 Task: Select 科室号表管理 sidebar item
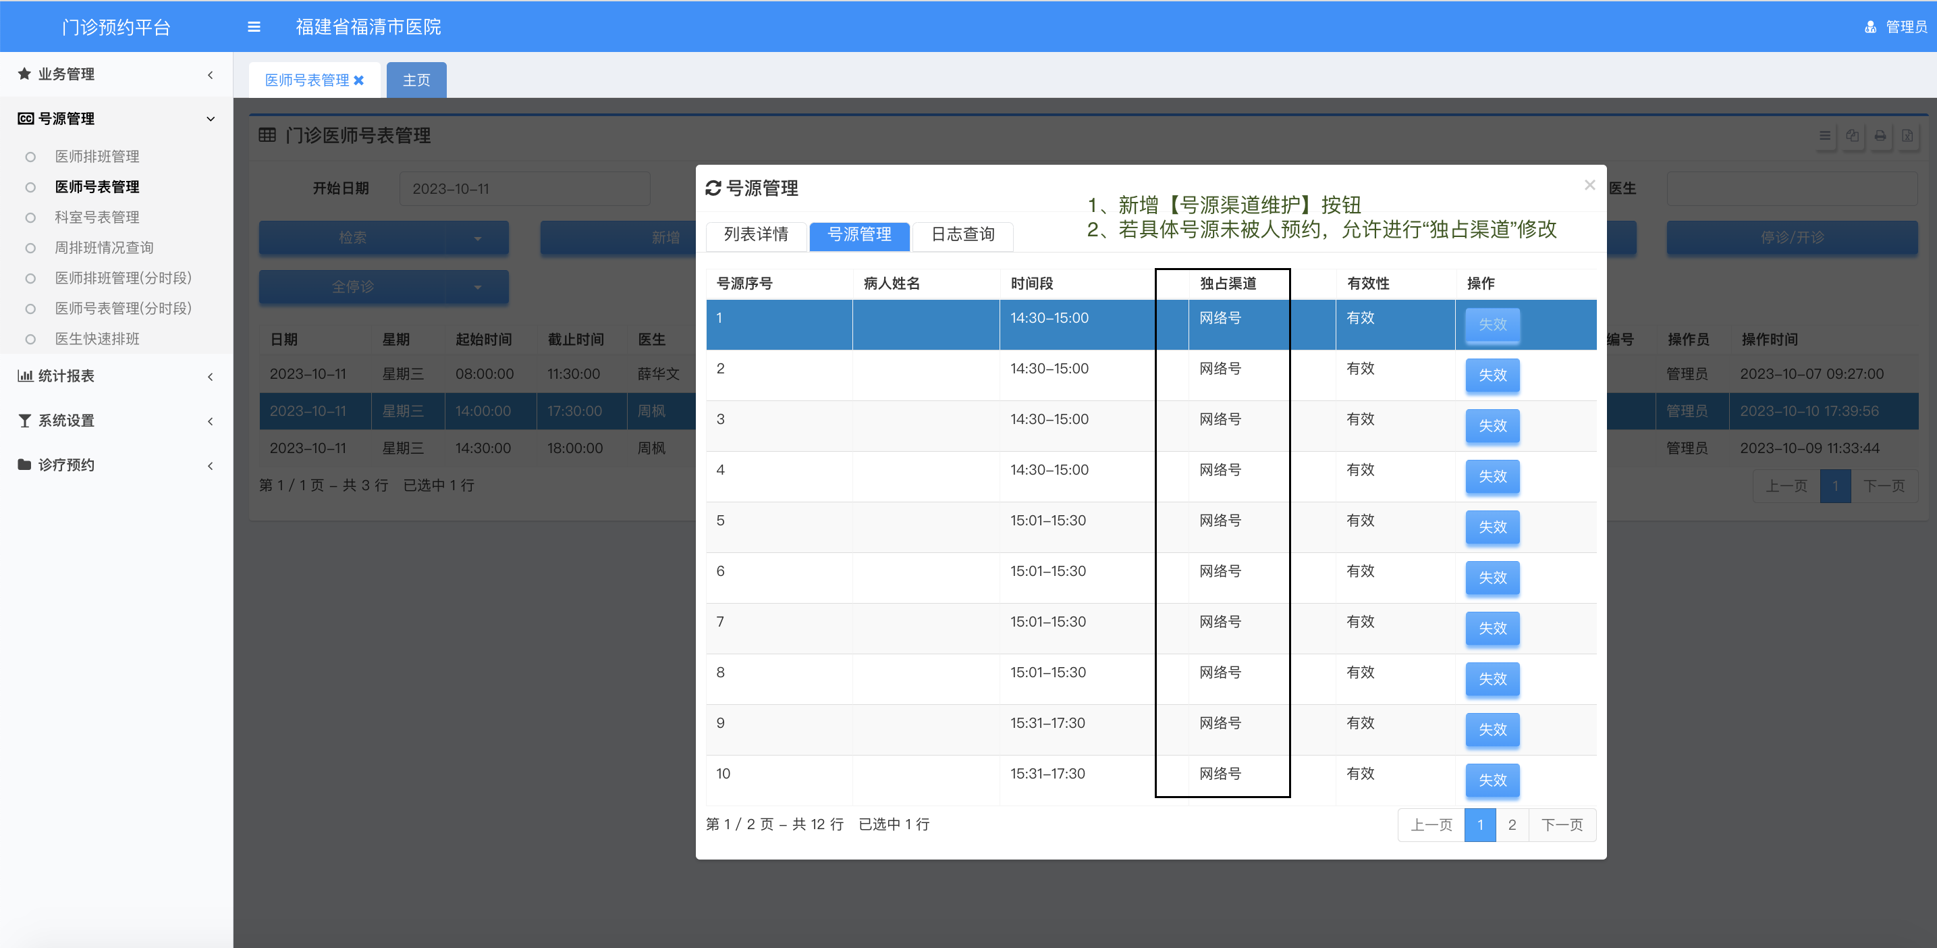(97, 217)
